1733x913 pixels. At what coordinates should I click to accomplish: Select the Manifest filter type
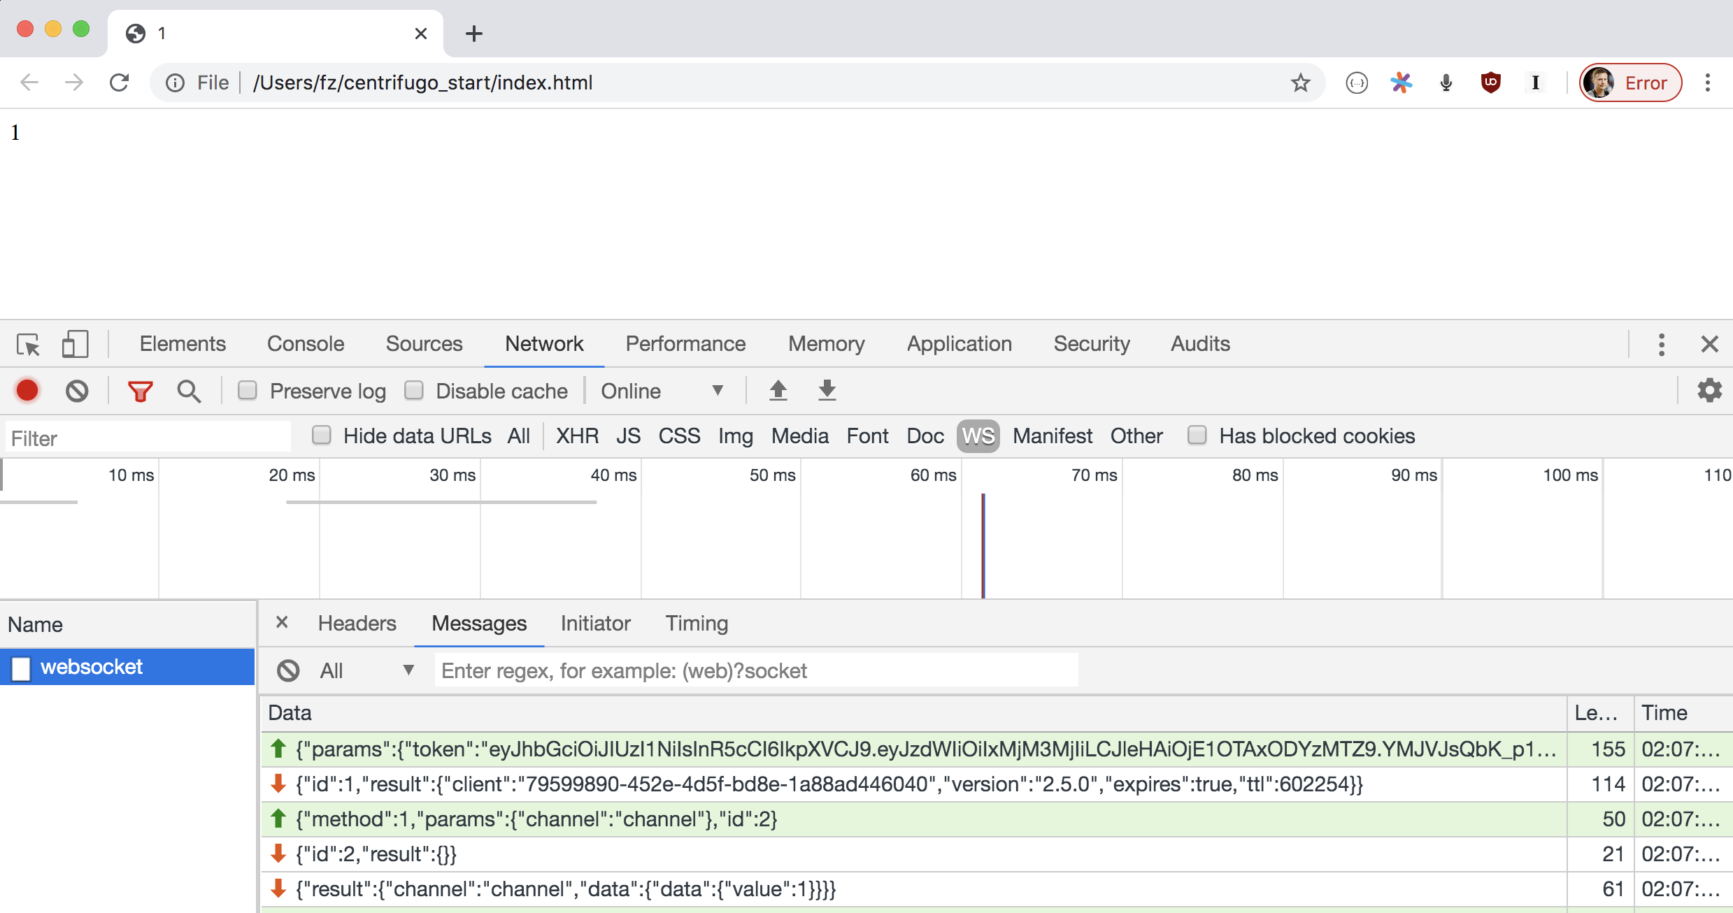[x=1052, y=436]
